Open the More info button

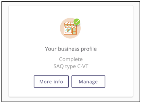[x=51, y=81]
